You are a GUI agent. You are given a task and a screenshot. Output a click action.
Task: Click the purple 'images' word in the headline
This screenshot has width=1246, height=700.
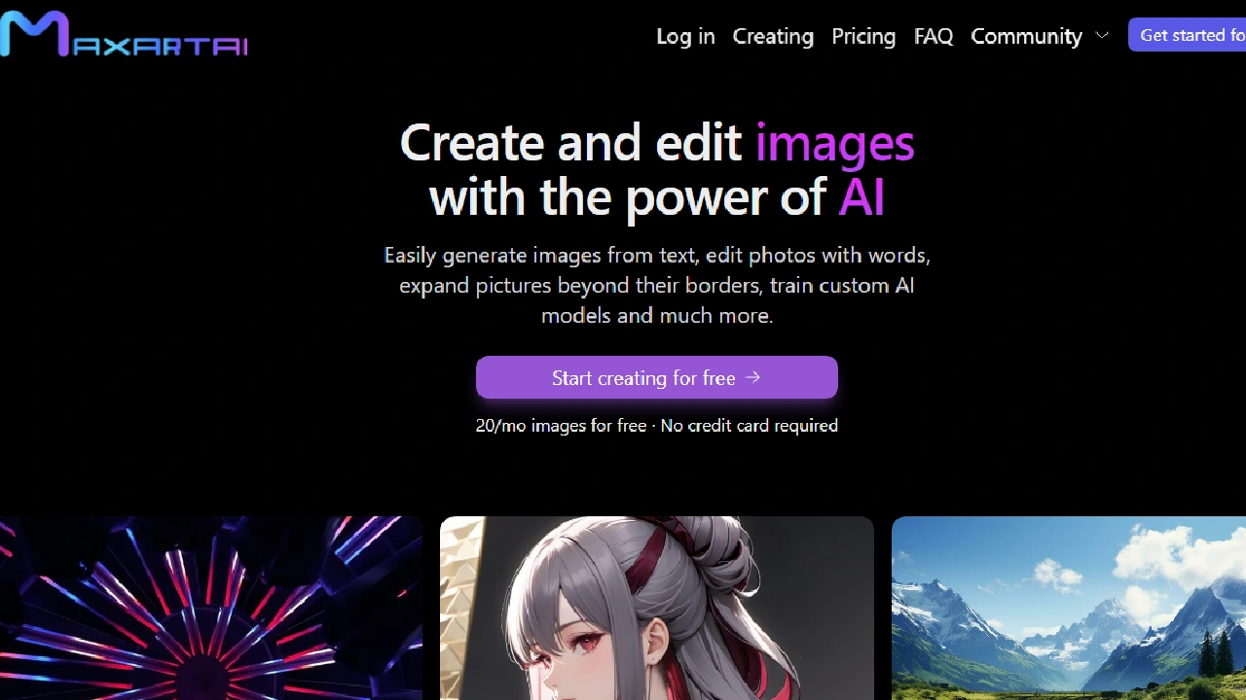pyautogui.click(x=834, y=143)
